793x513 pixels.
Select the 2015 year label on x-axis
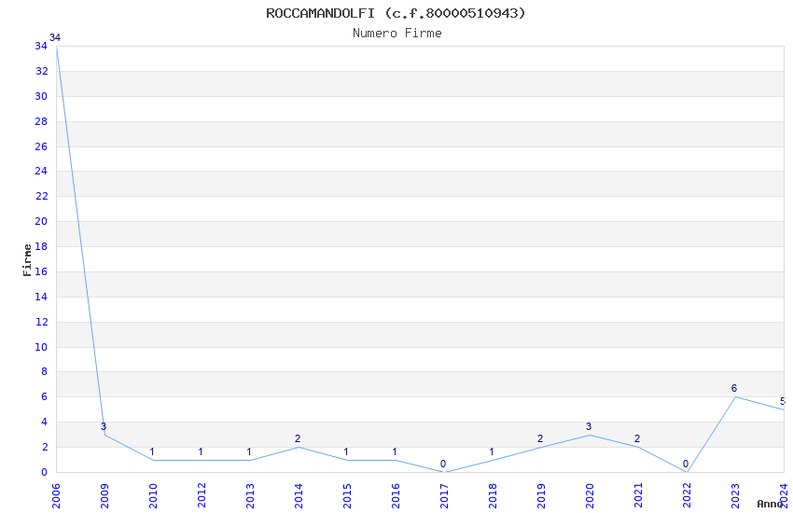[347, 496]
